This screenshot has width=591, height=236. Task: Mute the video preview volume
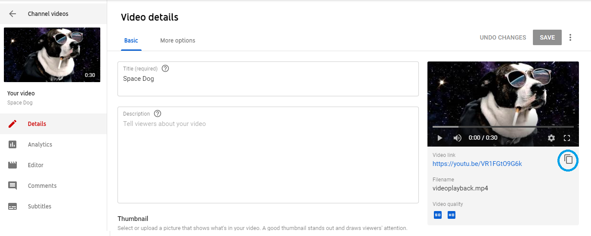(x=458, y=138)
